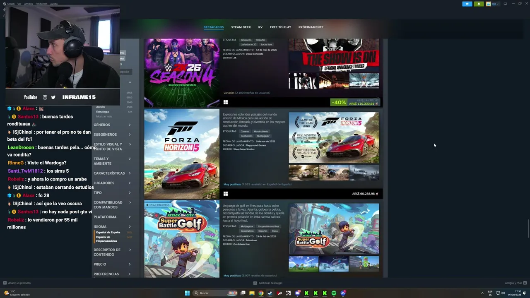Open the Steam menu in the title bar
The image size is (530, 298).
[x=11, y=4]
